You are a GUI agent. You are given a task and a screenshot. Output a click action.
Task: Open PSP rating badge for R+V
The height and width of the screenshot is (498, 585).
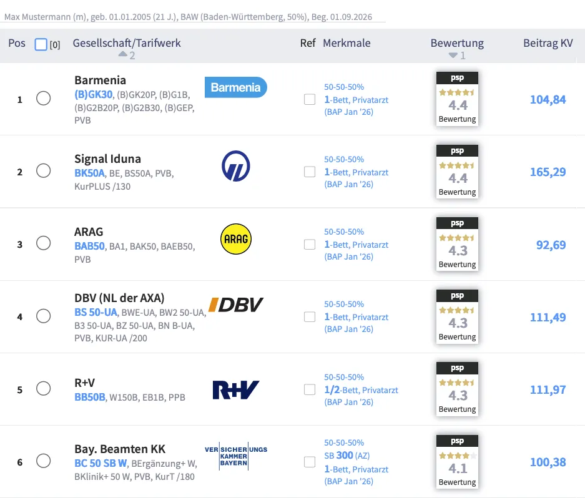point(457,388)
